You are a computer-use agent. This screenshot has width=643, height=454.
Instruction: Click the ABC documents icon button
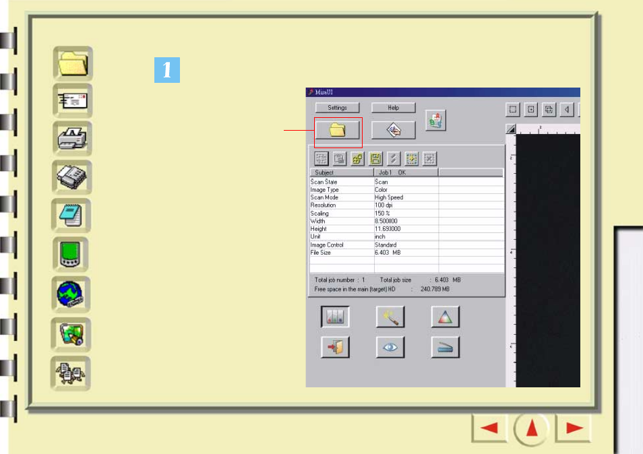[435, 121]
